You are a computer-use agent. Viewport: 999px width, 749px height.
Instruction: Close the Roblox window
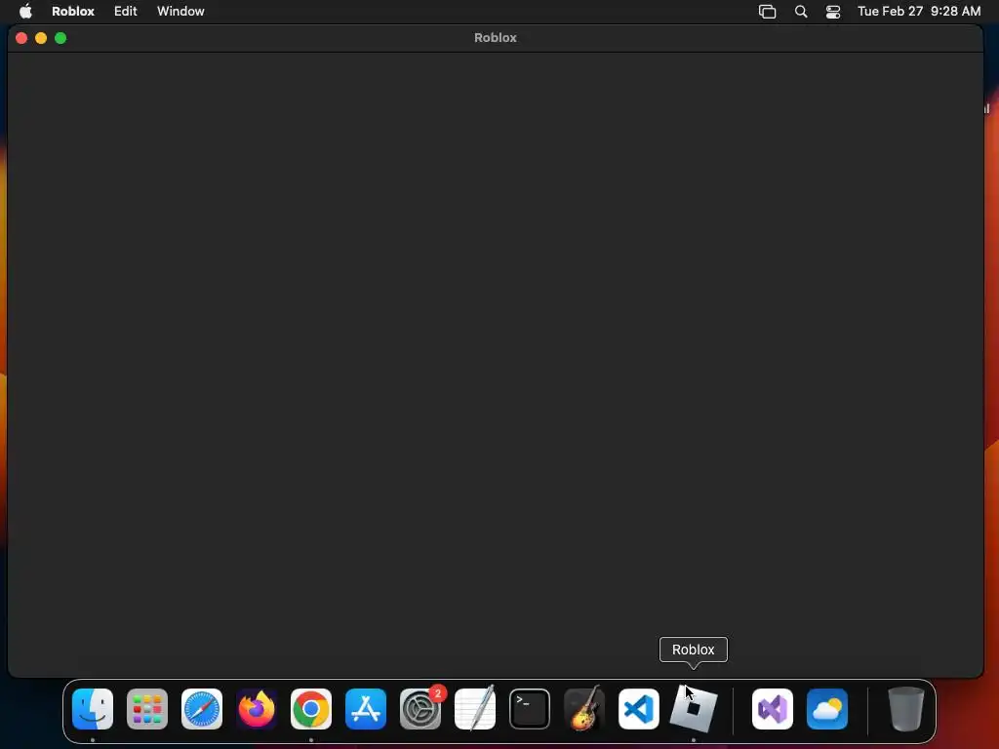21,38
